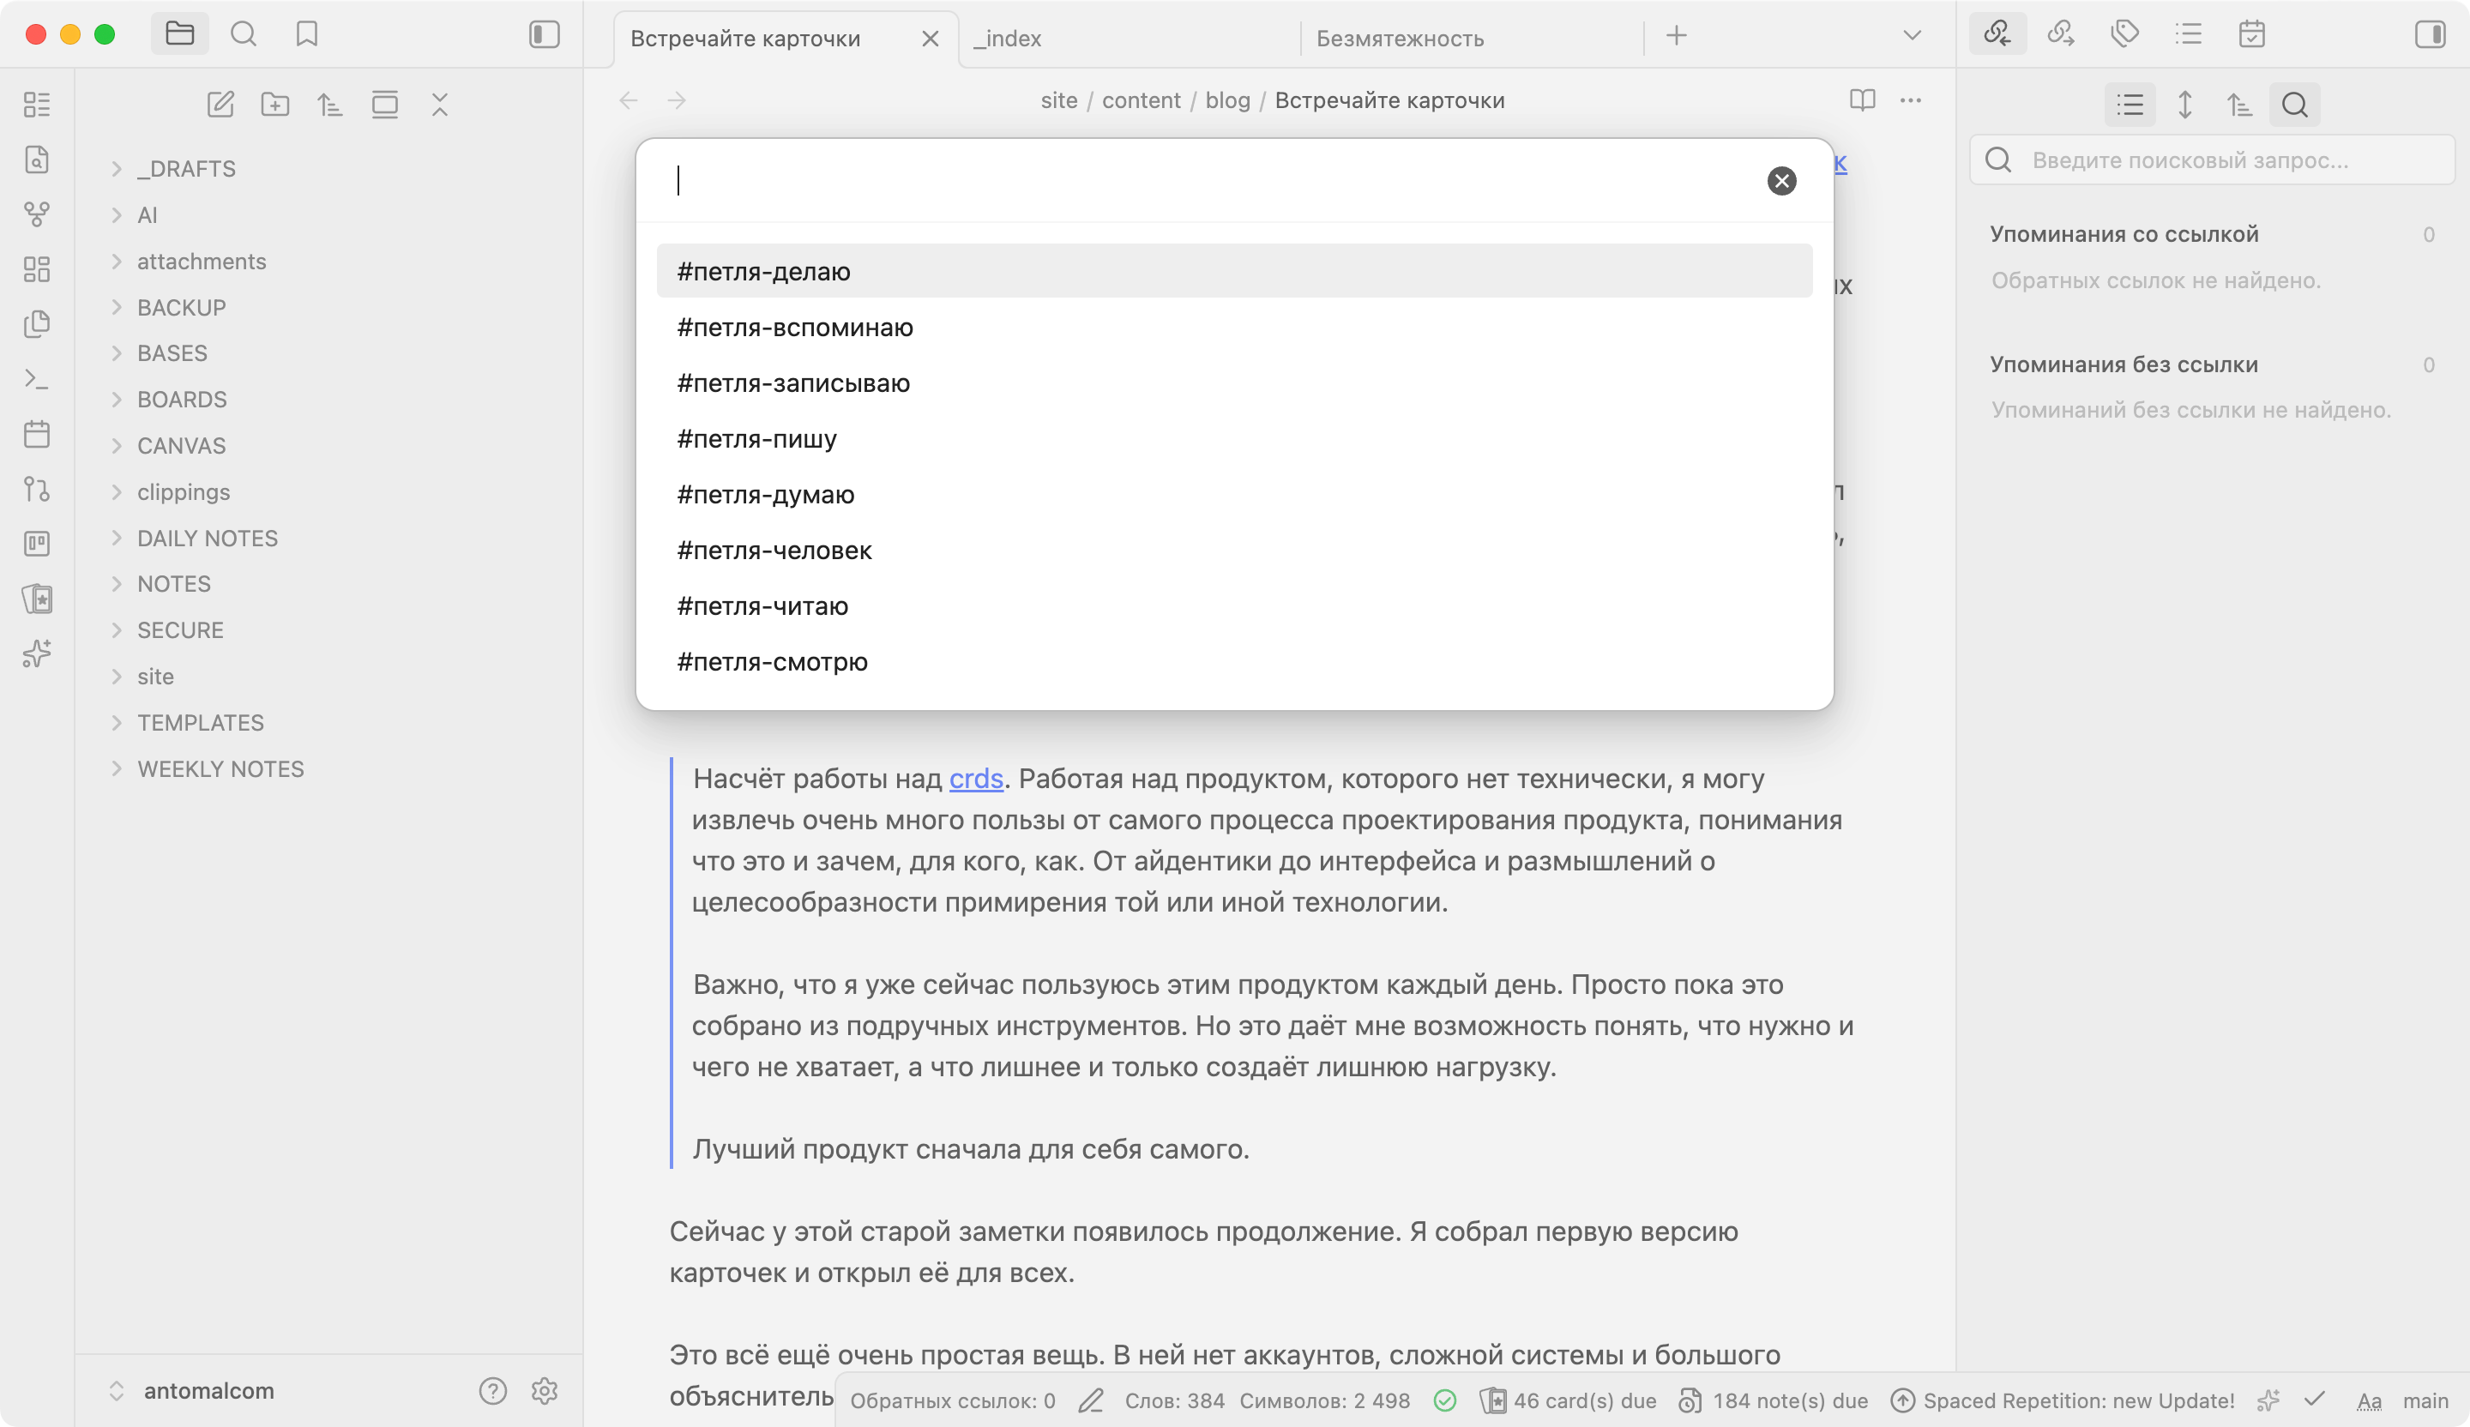Toggle the right sidebar

[x=2429, y=35]
